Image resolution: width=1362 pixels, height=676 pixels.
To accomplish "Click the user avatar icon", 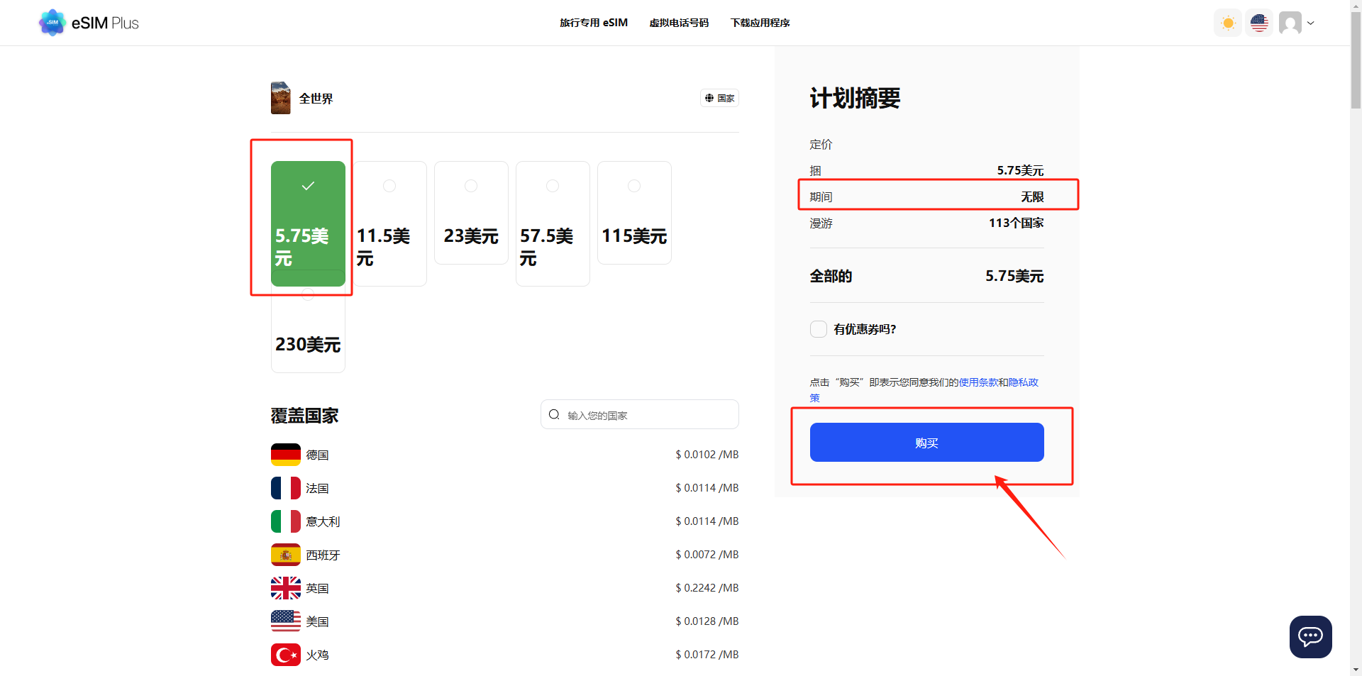I will tap(1290, 23).
